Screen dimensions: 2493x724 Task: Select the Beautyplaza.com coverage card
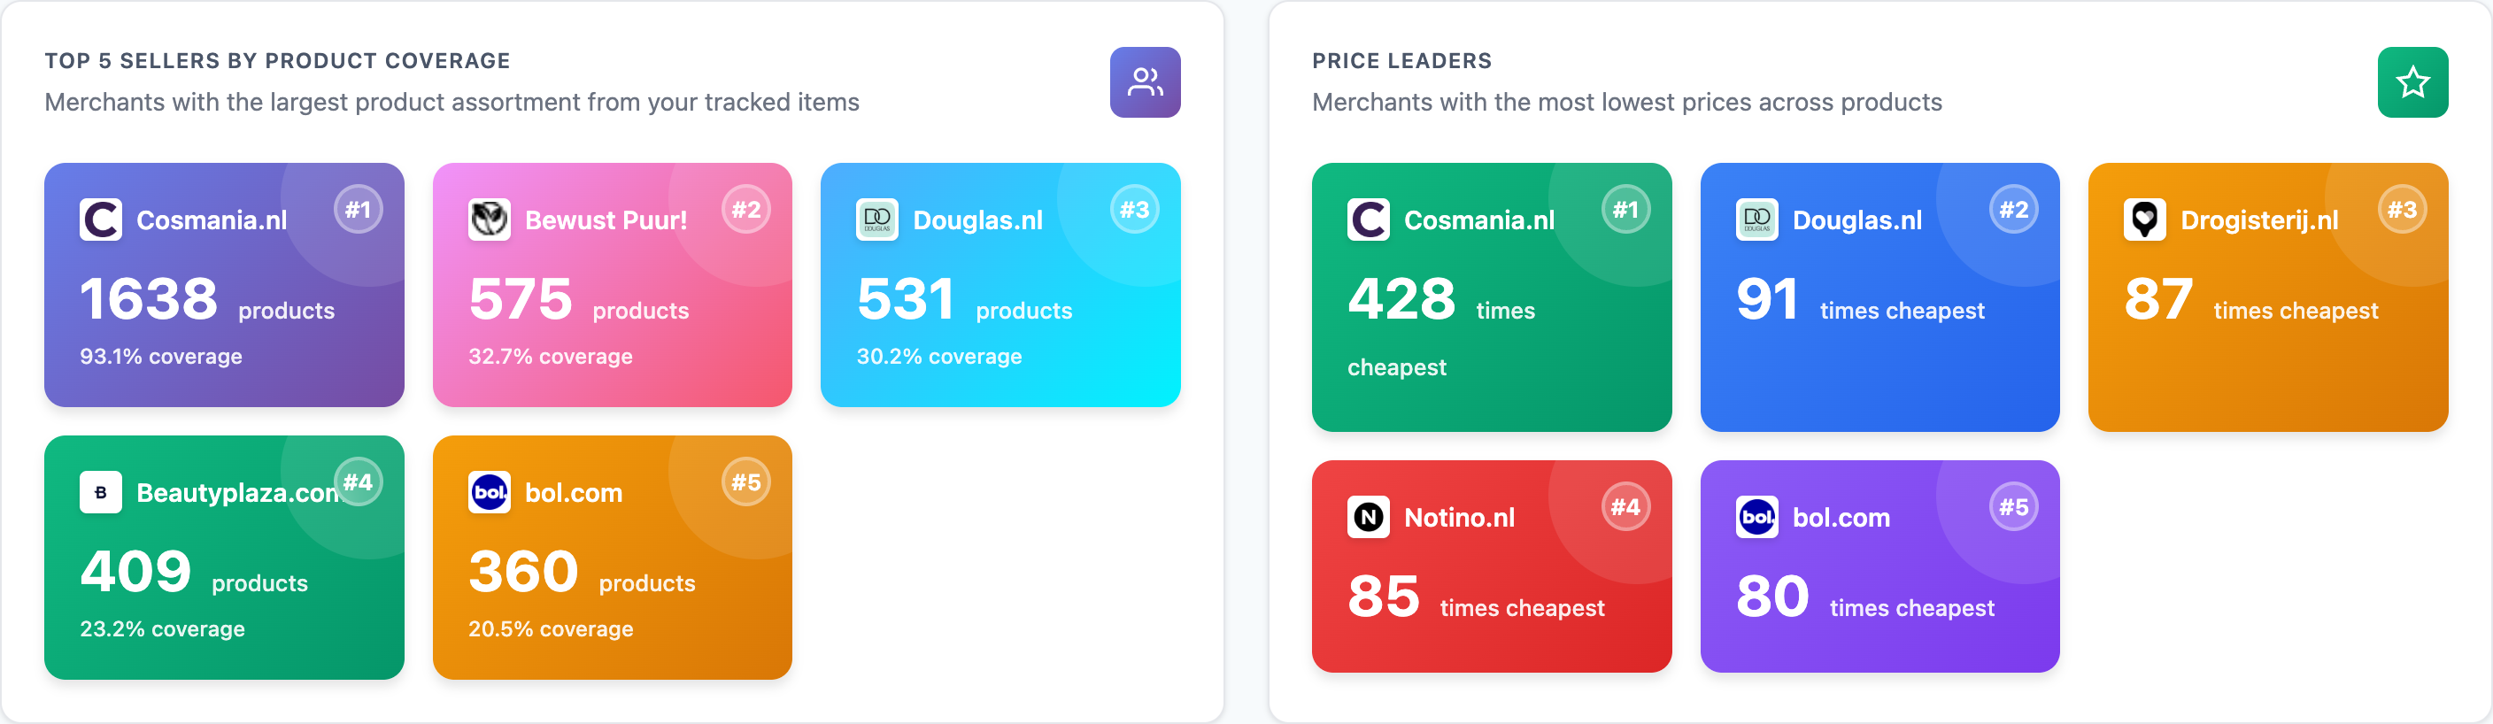[225, 557]
